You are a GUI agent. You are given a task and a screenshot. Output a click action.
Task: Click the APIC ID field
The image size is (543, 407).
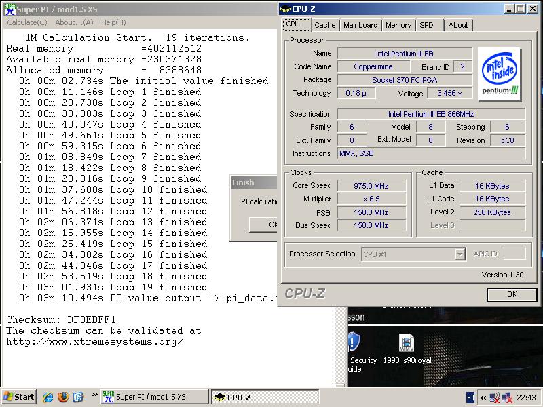click(514, 254)
